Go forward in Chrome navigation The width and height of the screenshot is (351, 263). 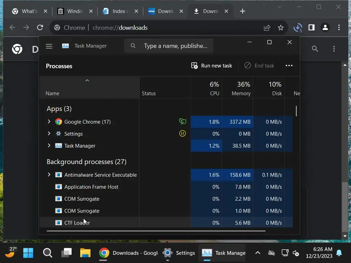click(26, 27)
